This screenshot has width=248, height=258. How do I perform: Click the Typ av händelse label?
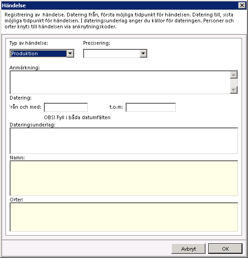29,43
